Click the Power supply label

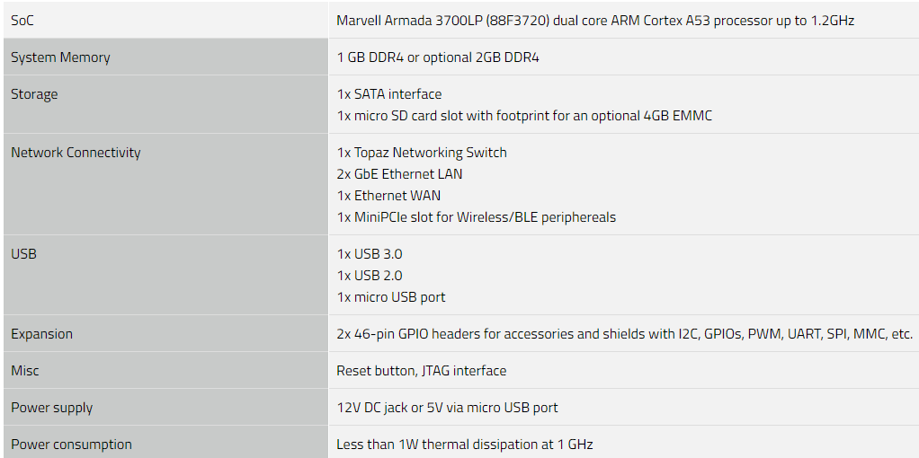[x=51, y=408]
